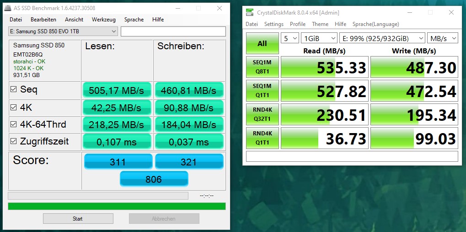Open the Ansicht menu
Screen dimensions: 466x232
[x=74, y=20]
